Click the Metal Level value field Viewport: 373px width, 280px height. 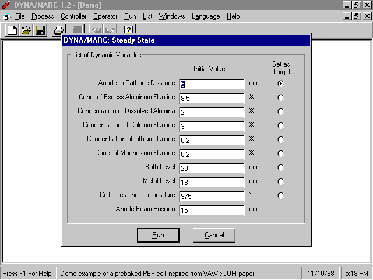(x=212, y=183)
